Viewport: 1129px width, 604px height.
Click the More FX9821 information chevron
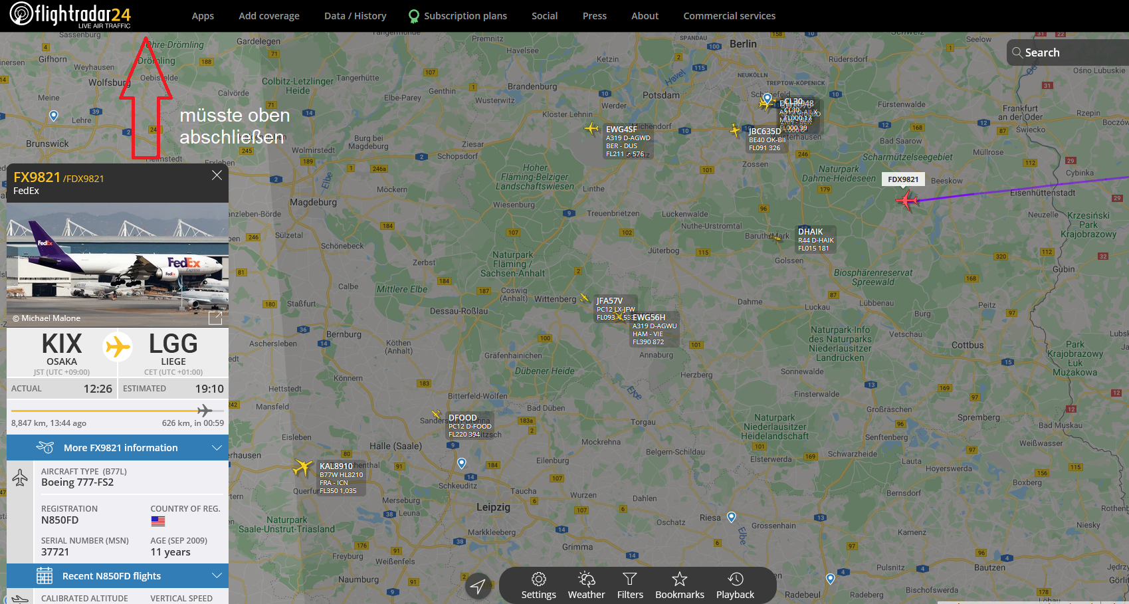[x=217, y=448]
